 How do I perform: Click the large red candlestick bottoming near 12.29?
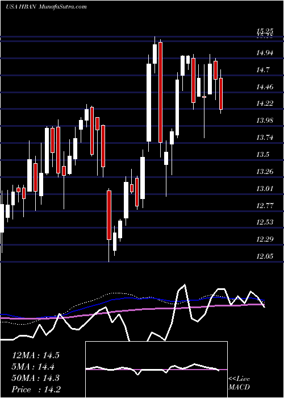click(x=109, y=215)
